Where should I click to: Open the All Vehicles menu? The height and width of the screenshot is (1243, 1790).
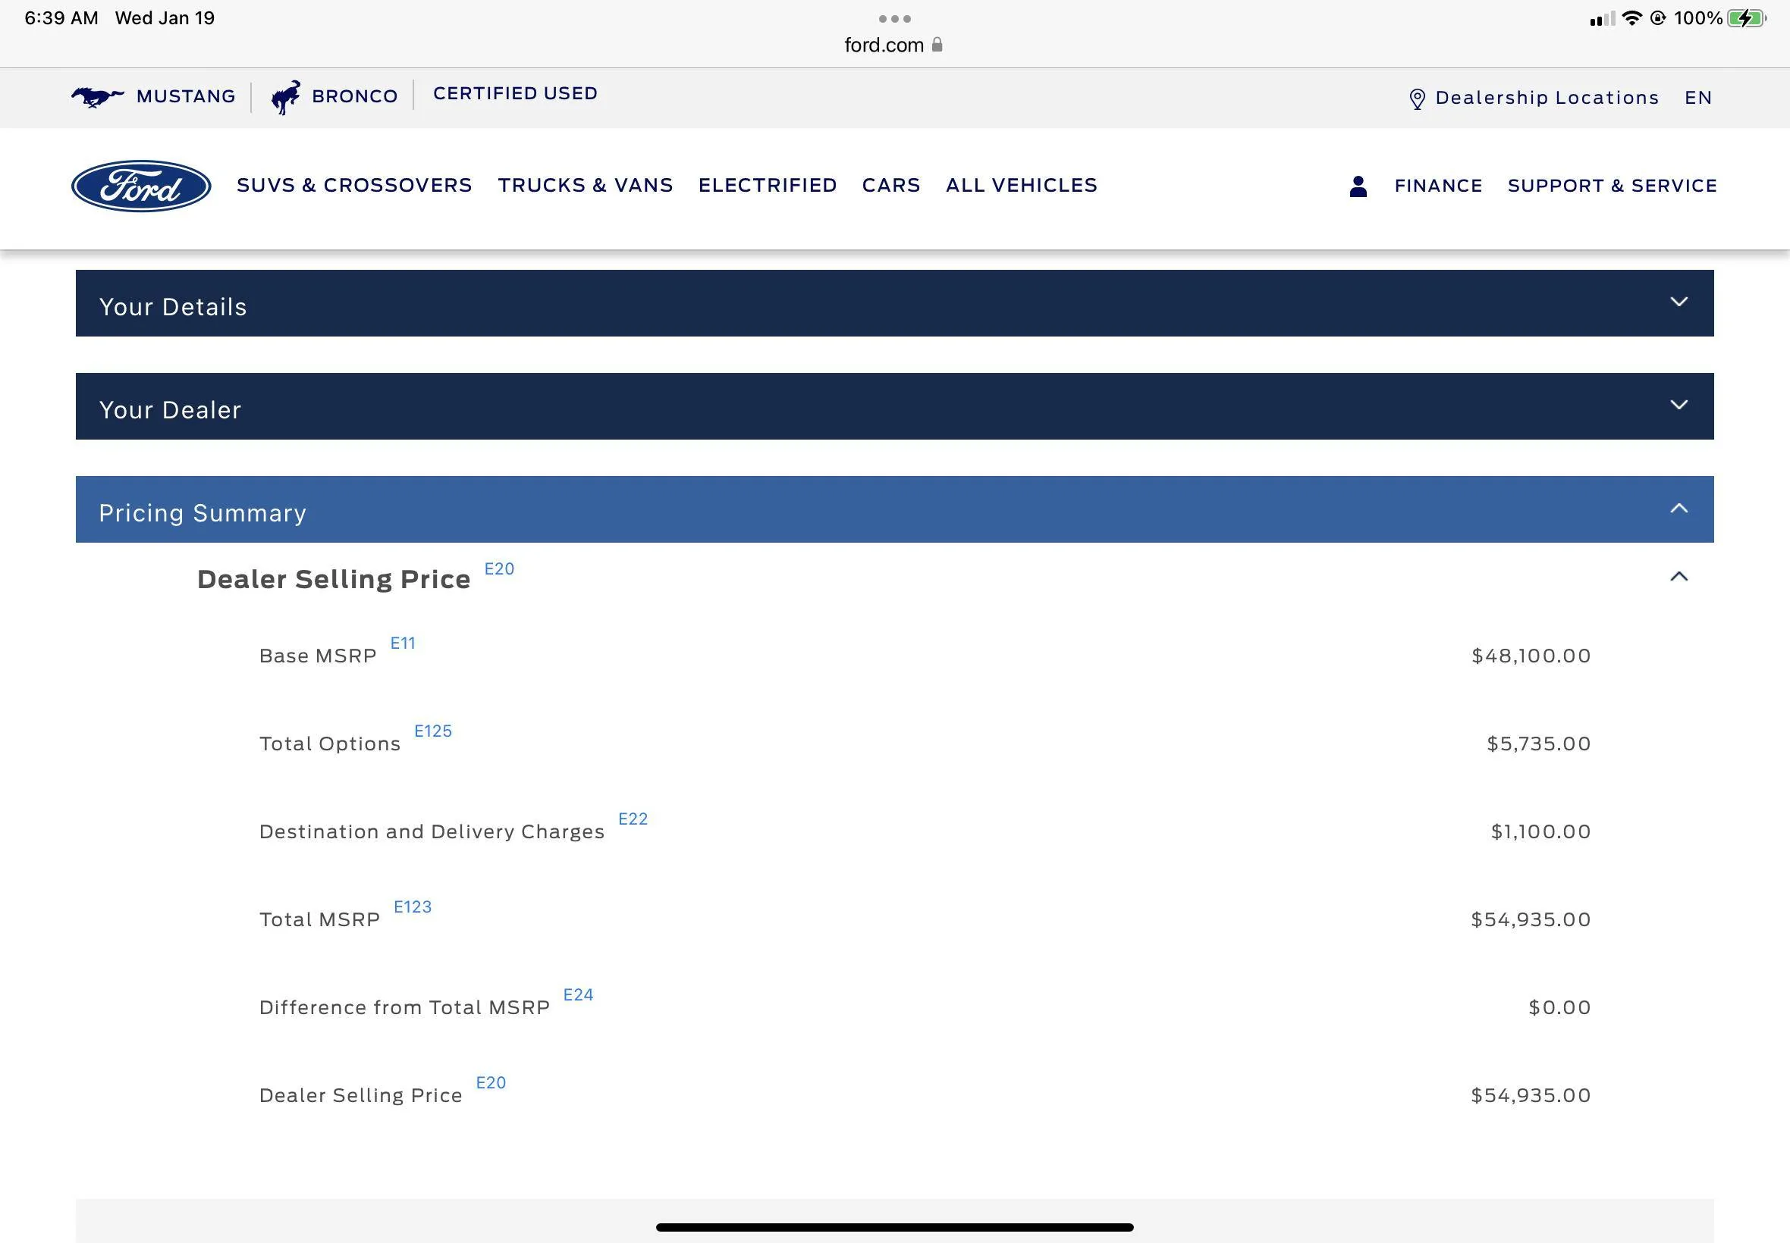[x=1022, y=186]
